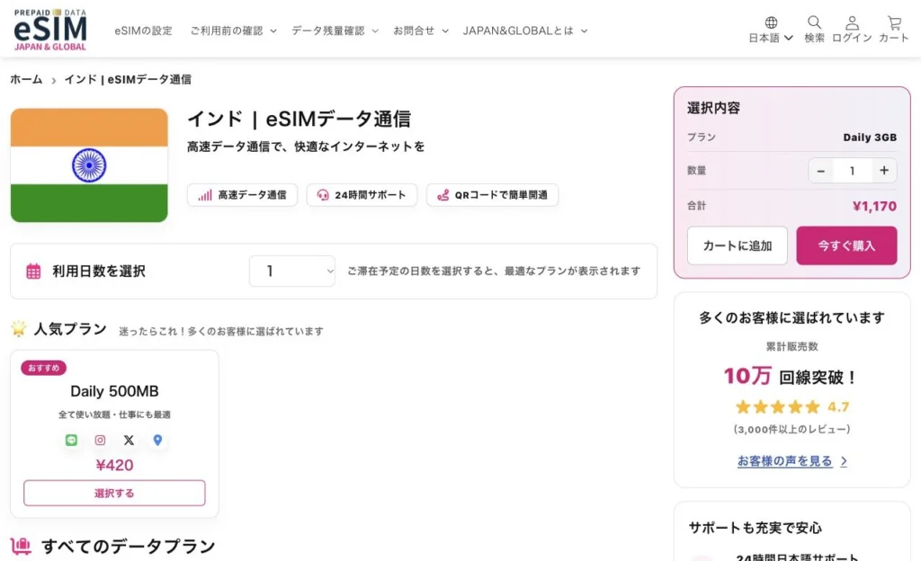The width and height of the screenshot is (921, 561).
Task: Click 今すぐ購入 button
Action: [846, 245]
